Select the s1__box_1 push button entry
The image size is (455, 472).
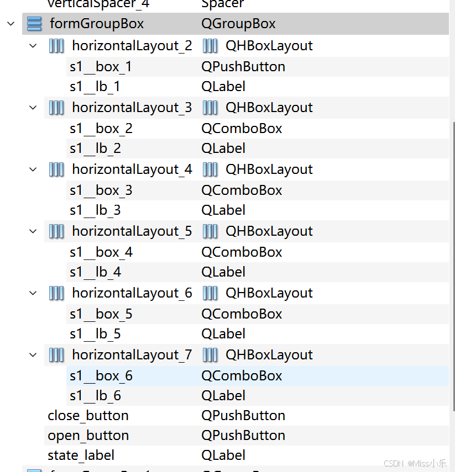[101, 66]
